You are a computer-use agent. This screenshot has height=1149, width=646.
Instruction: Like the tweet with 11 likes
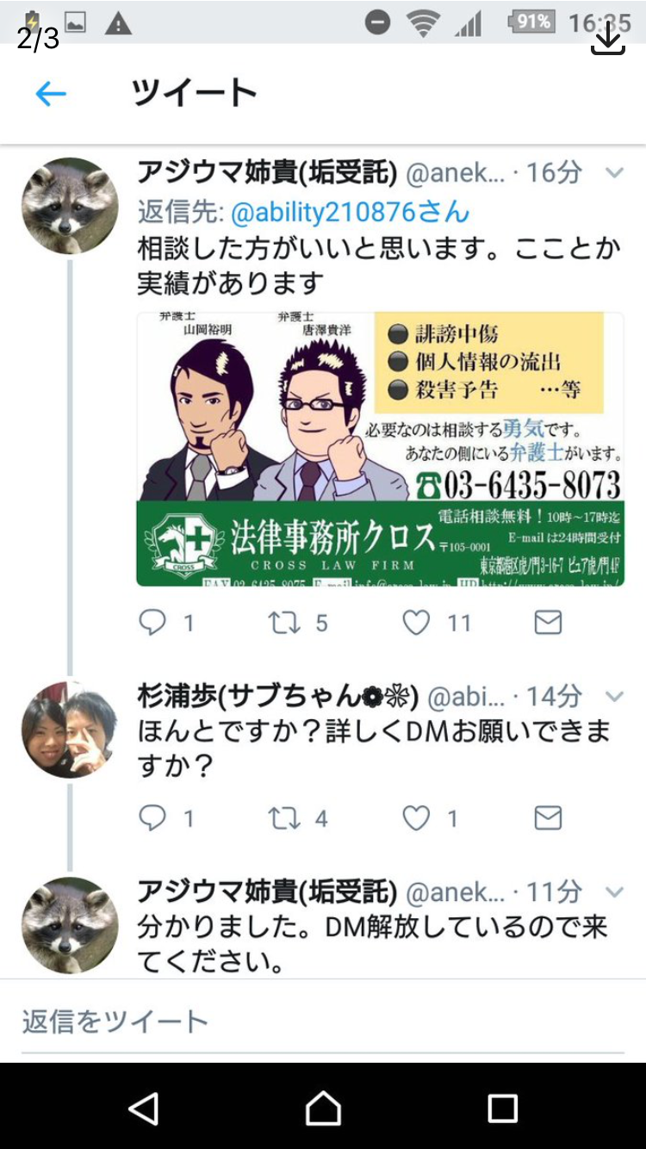point(417,622)
